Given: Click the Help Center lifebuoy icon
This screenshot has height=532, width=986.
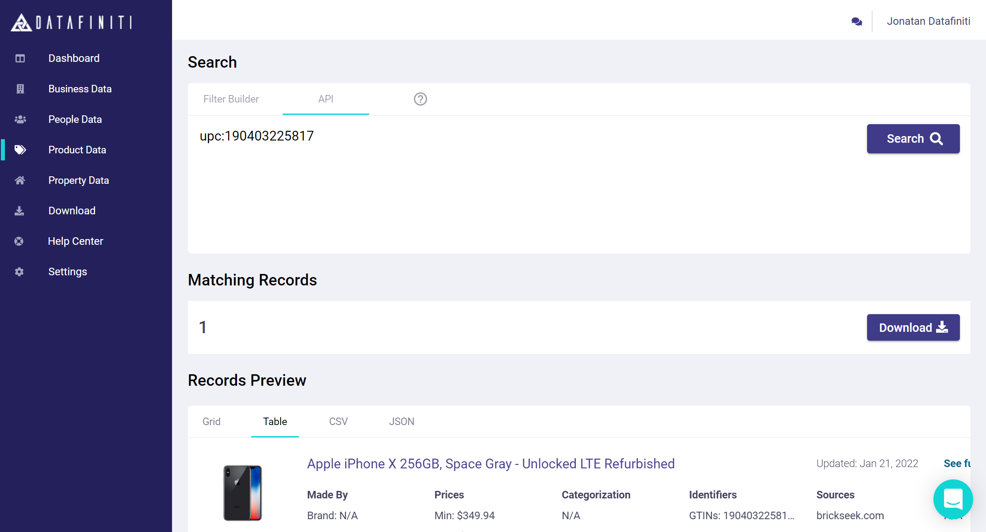Looking at the screenshot, I should [x=19, y=241].
